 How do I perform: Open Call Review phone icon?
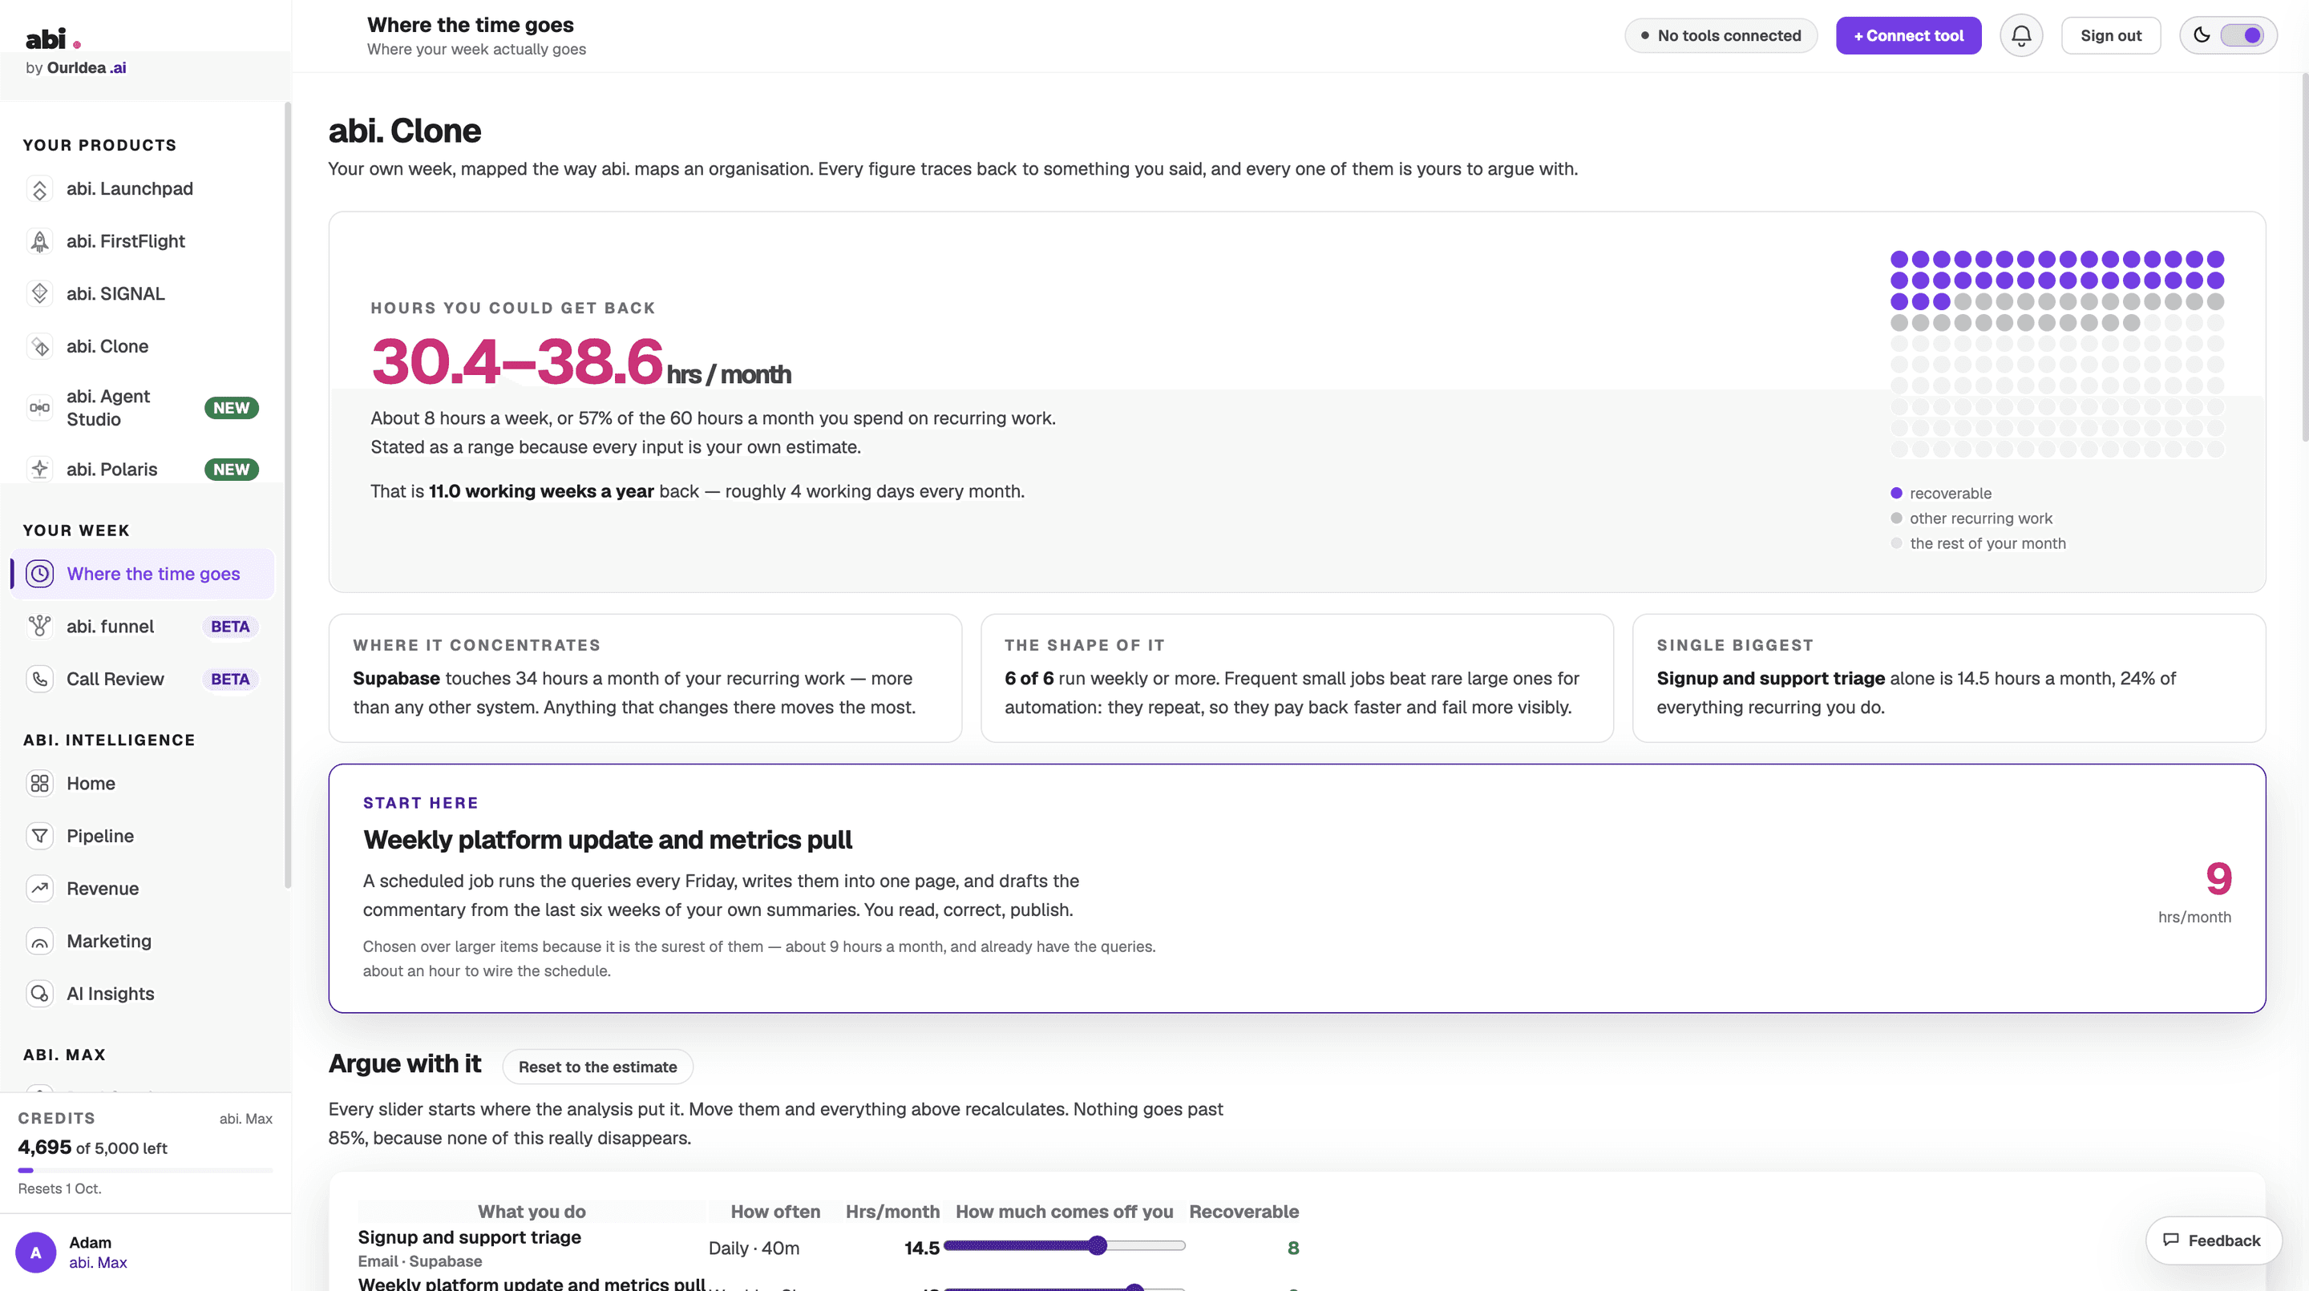point(39,679)
